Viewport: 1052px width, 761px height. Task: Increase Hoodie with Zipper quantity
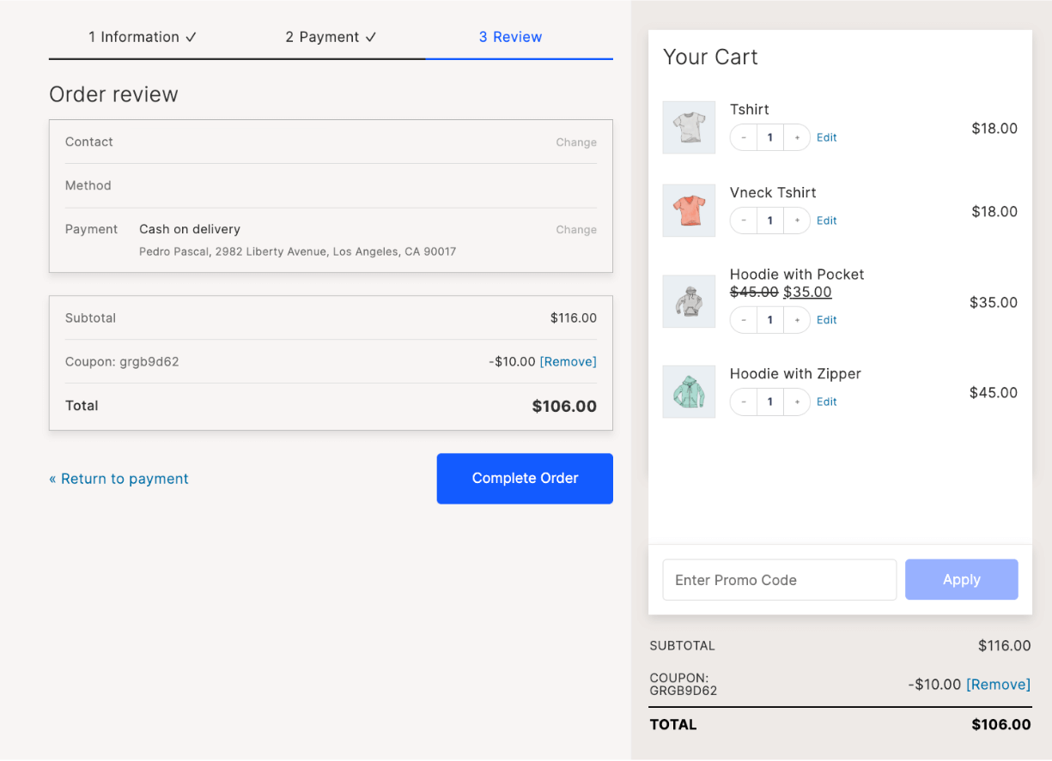[x=797, y=402]
